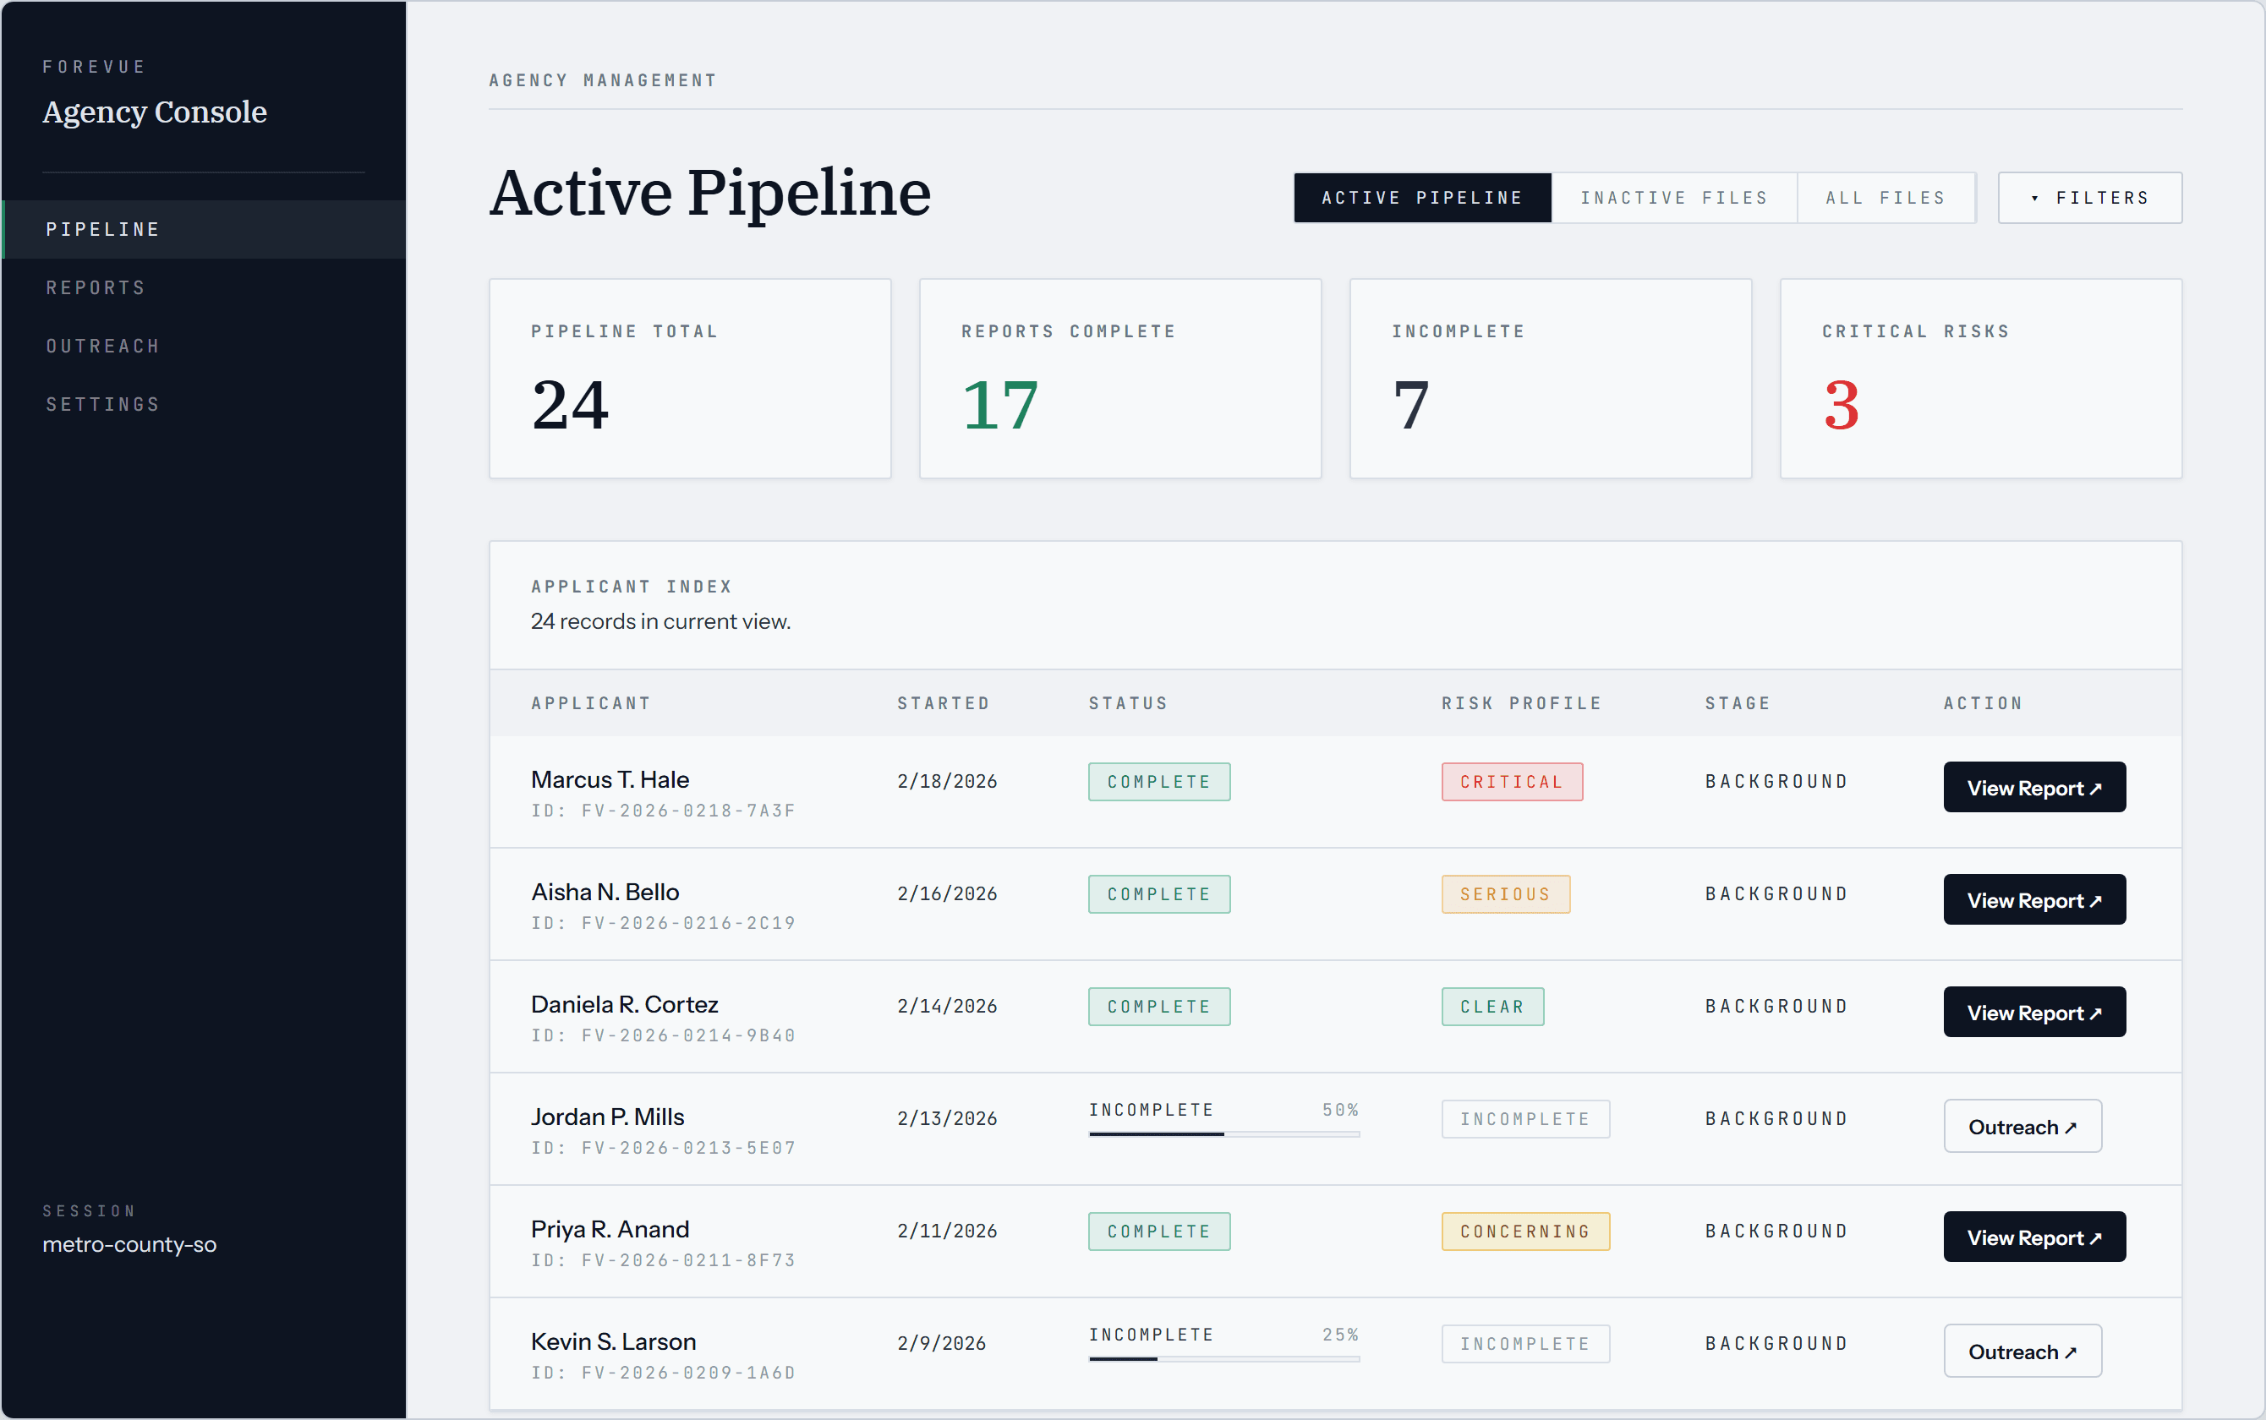Select applicant name Jordan P. Mills
The width and height of the screenshot is (2266, 1420).
pyautogui.click(x=608, y=1117)
